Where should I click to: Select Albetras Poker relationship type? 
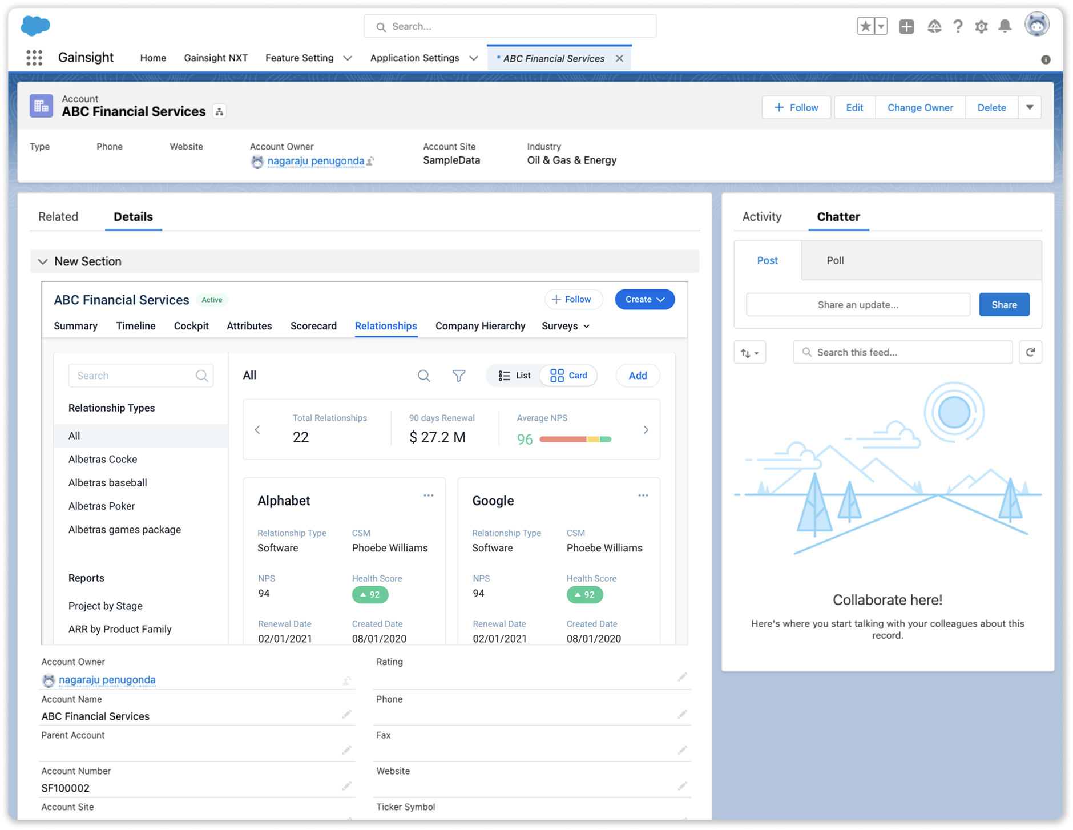tap(102, 506)
